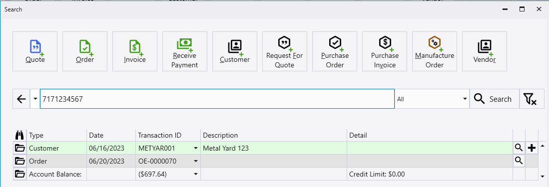The width and height of the screenshot is (549, 187).
Task: Add a new Vendor
Action: [485, 51]
